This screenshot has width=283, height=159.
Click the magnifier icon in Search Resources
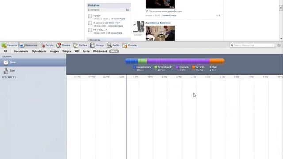tap(232, 45)
